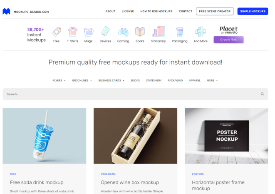Click the Free Scene Creator button

tap(215, 11)
